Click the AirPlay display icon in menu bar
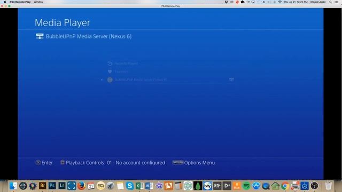The image size is (342, 192). 253,2
